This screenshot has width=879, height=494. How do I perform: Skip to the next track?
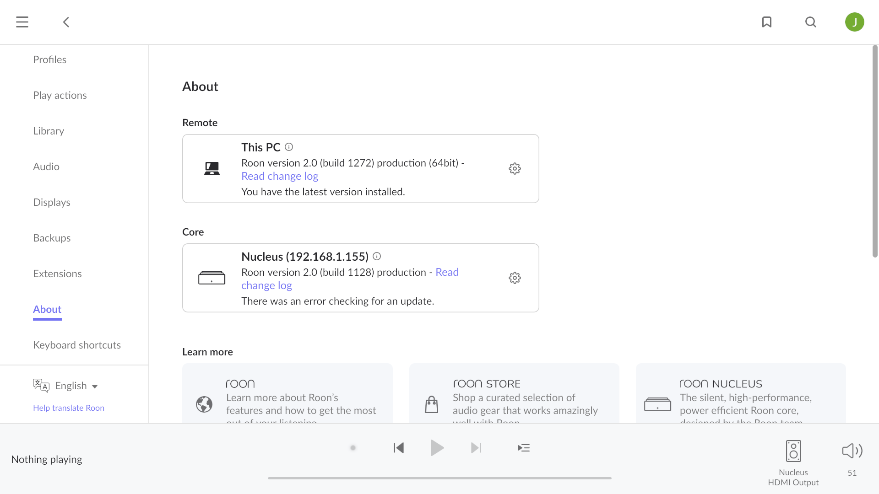tap(476, 448)
